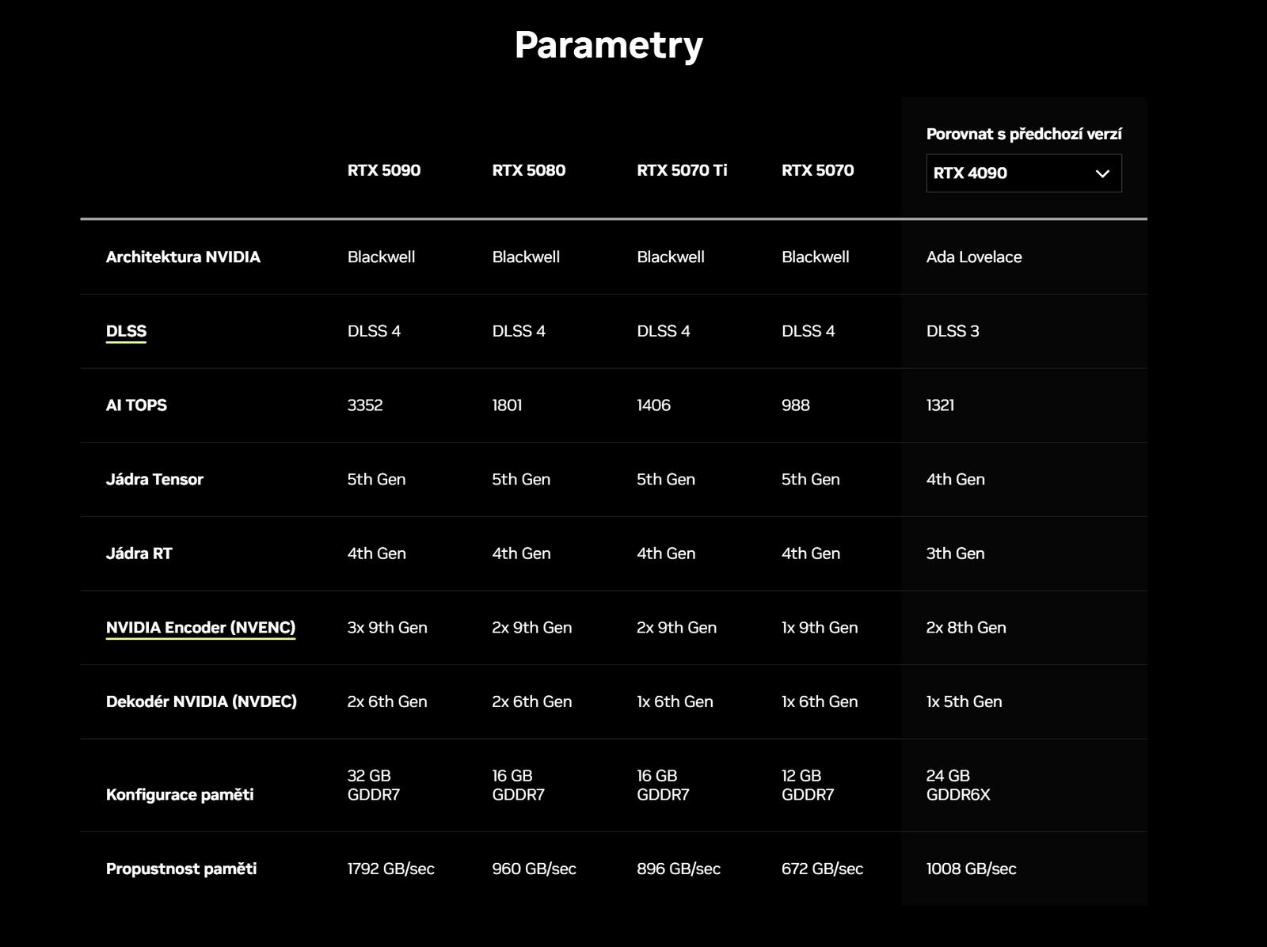
Task: Click the Ada Lovelace comparison cell
Action: [974, 257]
